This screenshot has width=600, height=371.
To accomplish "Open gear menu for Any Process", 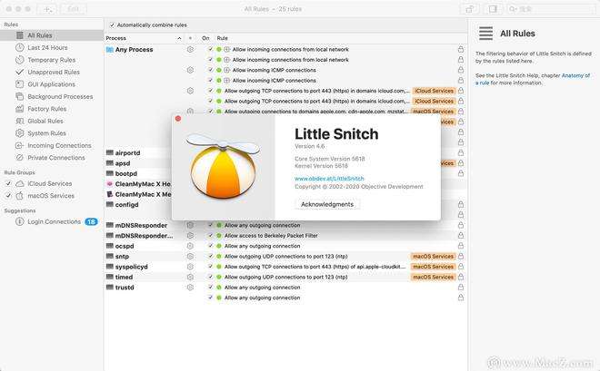I will point(190,49).
